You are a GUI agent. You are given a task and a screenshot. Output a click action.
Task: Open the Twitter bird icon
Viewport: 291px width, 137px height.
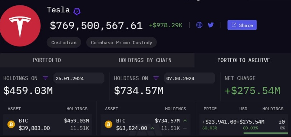pyautogui.click(x=211, y=25)
